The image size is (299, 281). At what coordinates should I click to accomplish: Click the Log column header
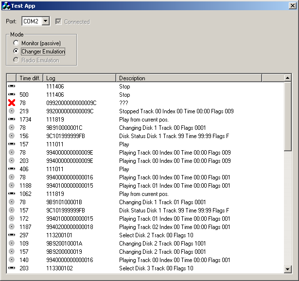[80, 78]
